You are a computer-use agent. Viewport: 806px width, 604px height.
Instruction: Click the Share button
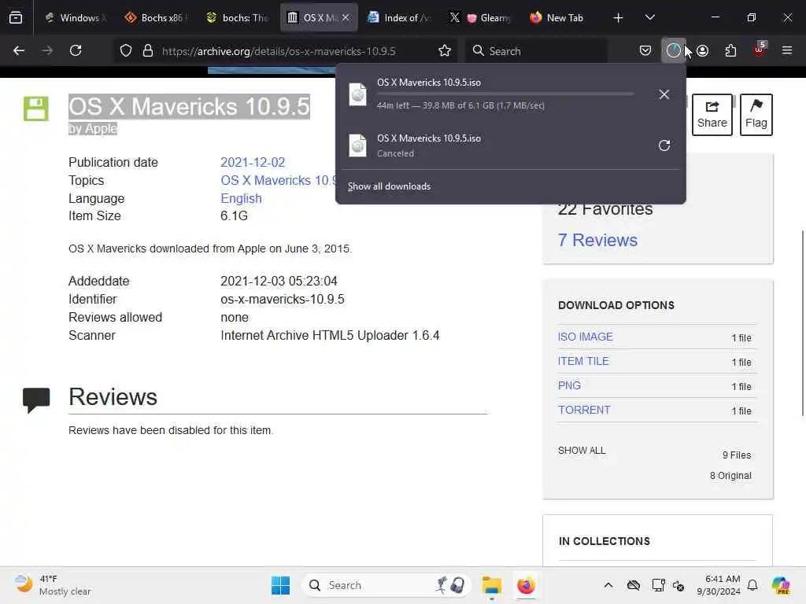tap(712, 115)
